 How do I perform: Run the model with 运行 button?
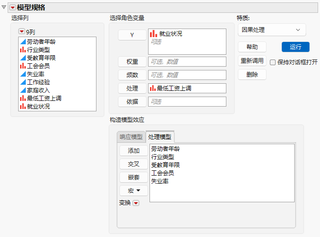tap(296, 47)
